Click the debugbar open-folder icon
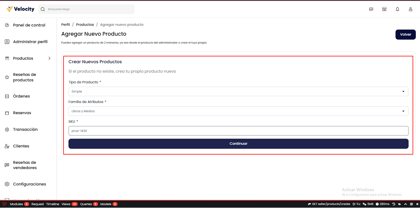The width and height of the screenshot is (420, 208). [x=400, y=204]
